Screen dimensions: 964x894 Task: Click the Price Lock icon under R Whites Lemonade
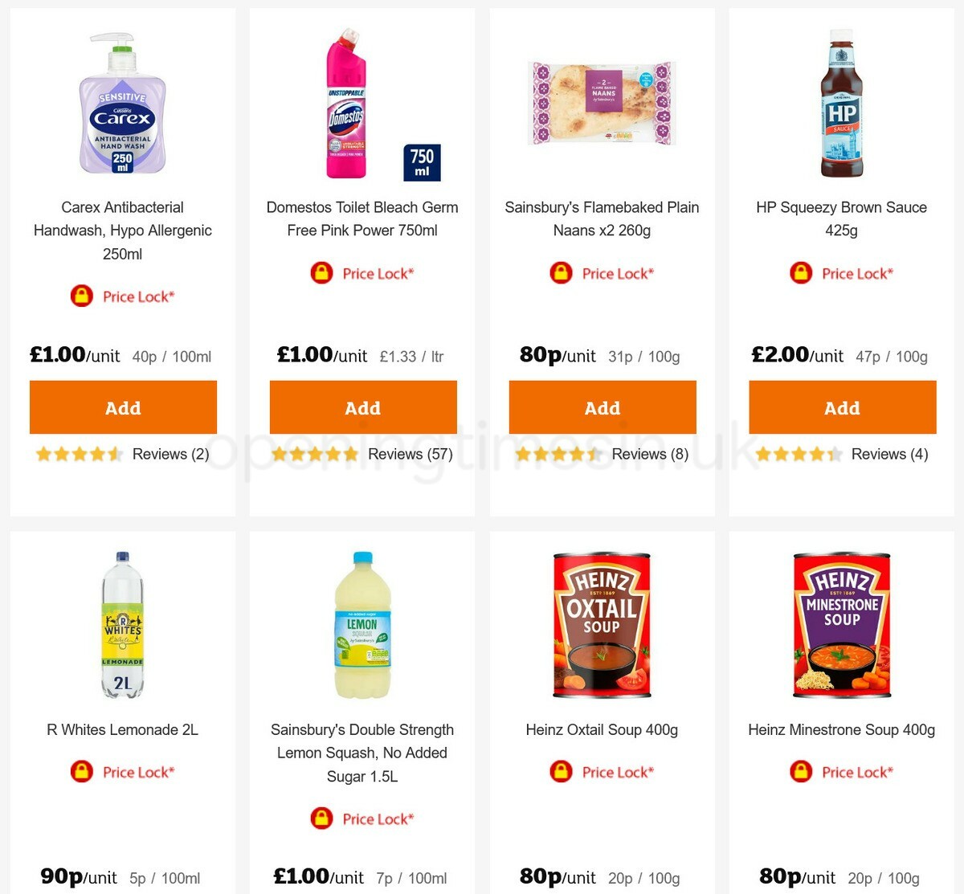83,772
